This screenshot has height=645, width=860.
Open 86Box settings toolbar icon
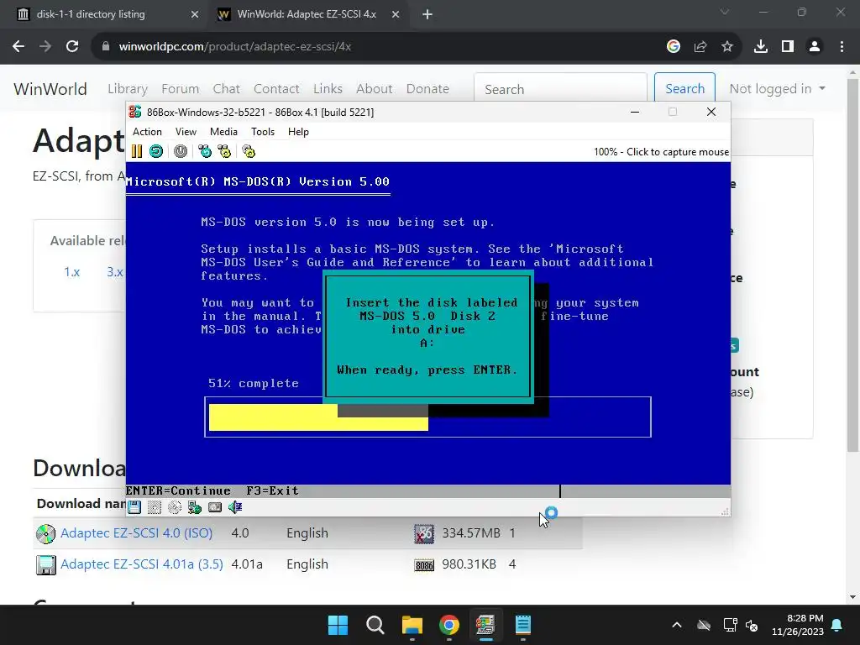249,151
